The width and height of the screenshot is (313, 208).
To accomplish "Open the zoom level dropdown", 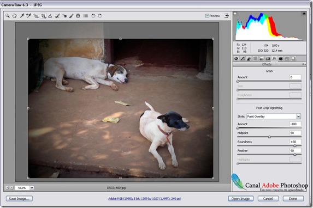I will pos(32,188).
